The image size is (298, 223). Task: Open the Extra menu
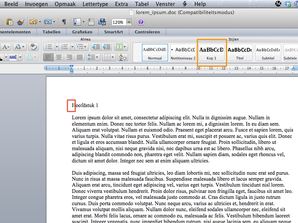(121, 4)
